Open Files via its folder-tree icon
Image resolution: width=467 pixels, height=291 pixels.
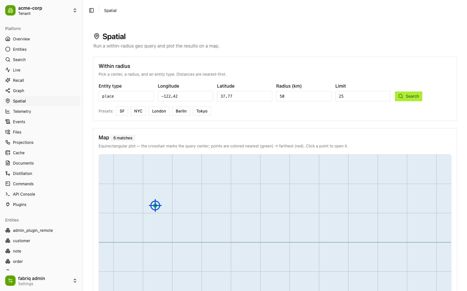point(8,132)
